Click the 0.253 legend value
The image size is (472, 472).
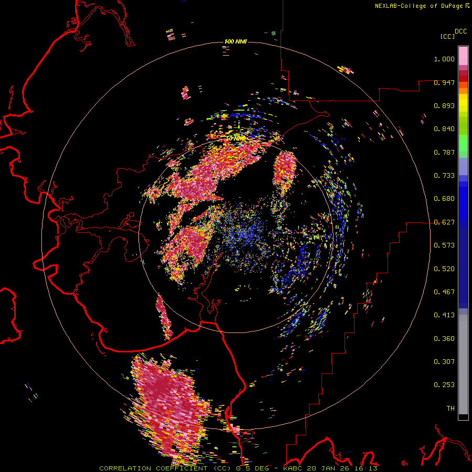coord(444,385)
